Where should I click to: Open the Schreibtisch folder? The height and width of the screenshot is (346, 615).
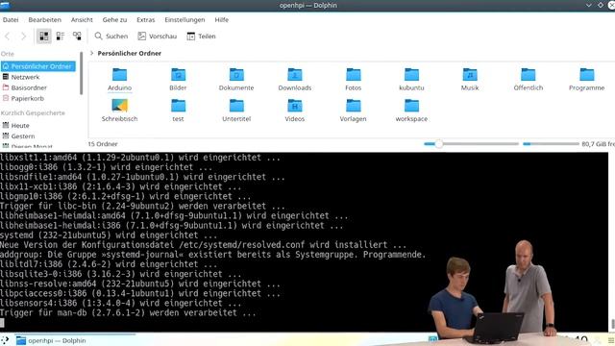(x=119, y=111)
